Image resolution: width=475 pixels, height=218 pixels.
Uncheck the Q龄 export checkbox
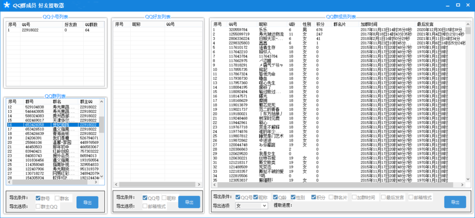[276, 197]
